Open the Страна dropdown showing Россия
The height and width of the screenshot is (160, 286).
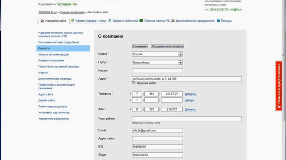point(157,54)
